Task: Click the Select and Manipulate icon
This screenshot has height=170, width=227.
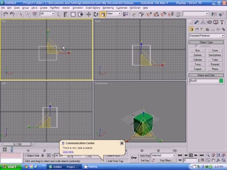Action: pos(134,15)
